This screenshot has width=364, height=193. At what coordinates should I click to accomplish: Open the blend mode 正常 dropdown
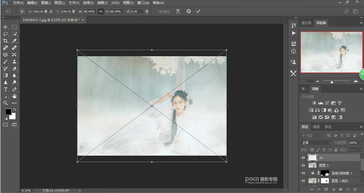[x=315, y=143]
